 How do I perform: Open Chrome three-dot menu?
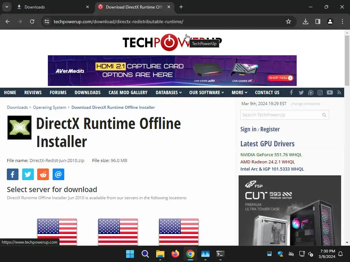coord(342,21)
